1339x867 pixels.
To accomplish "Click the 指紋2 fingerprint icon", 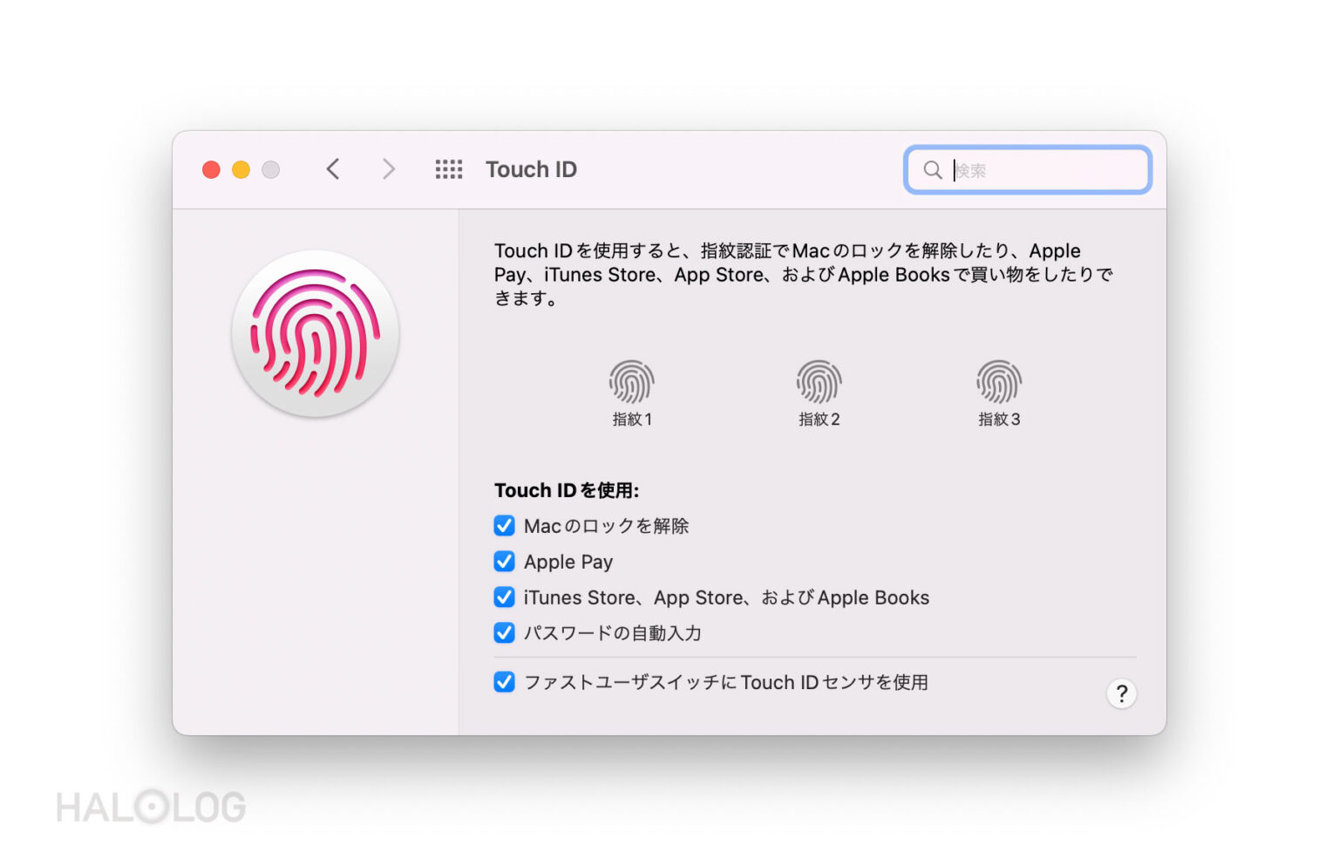I will (818, 381).
